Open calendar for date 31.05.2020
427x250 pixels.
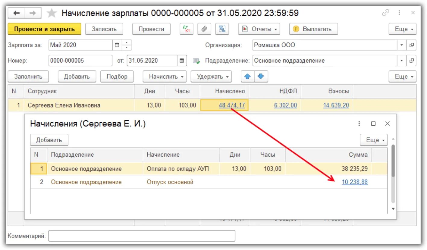point(182,61)
